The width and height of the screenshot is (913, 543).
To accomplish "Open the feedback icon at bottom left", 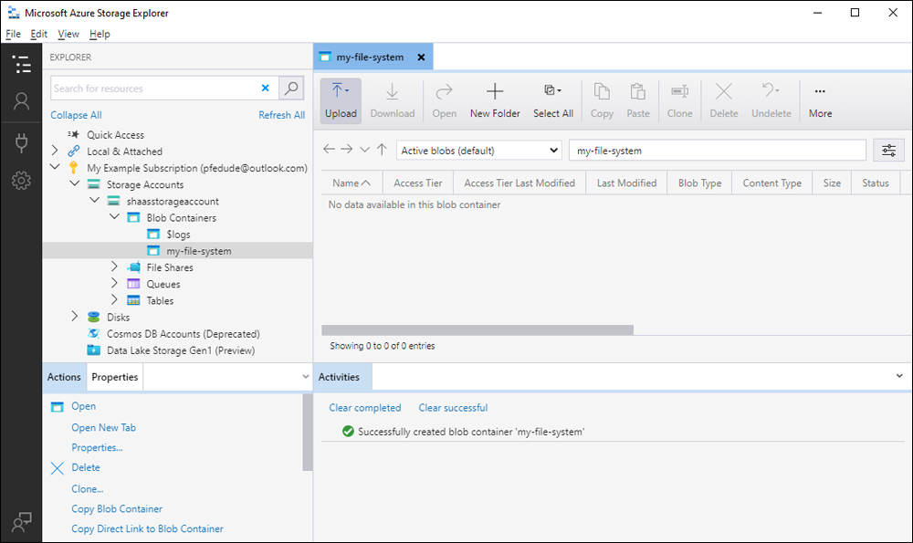I will tap(21, 521).
